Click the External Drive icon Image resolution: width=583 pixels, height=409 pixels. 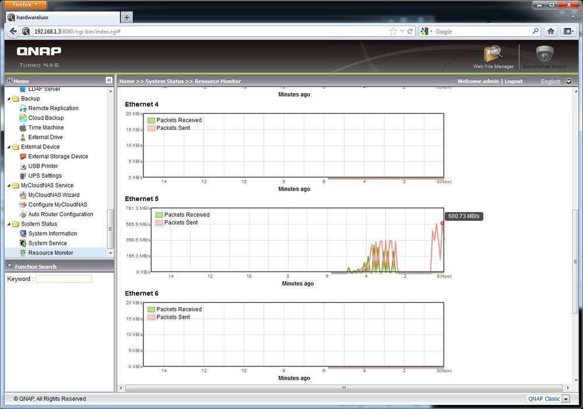click(23, 137)
